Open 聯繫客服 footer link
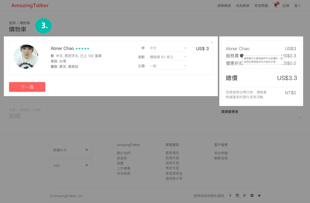 221,158
